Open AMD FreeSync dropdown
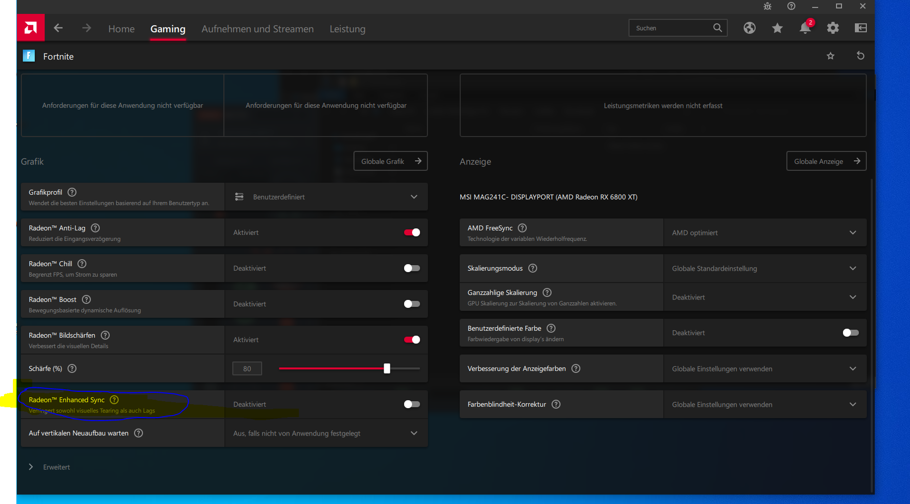 tap(765, 232)
